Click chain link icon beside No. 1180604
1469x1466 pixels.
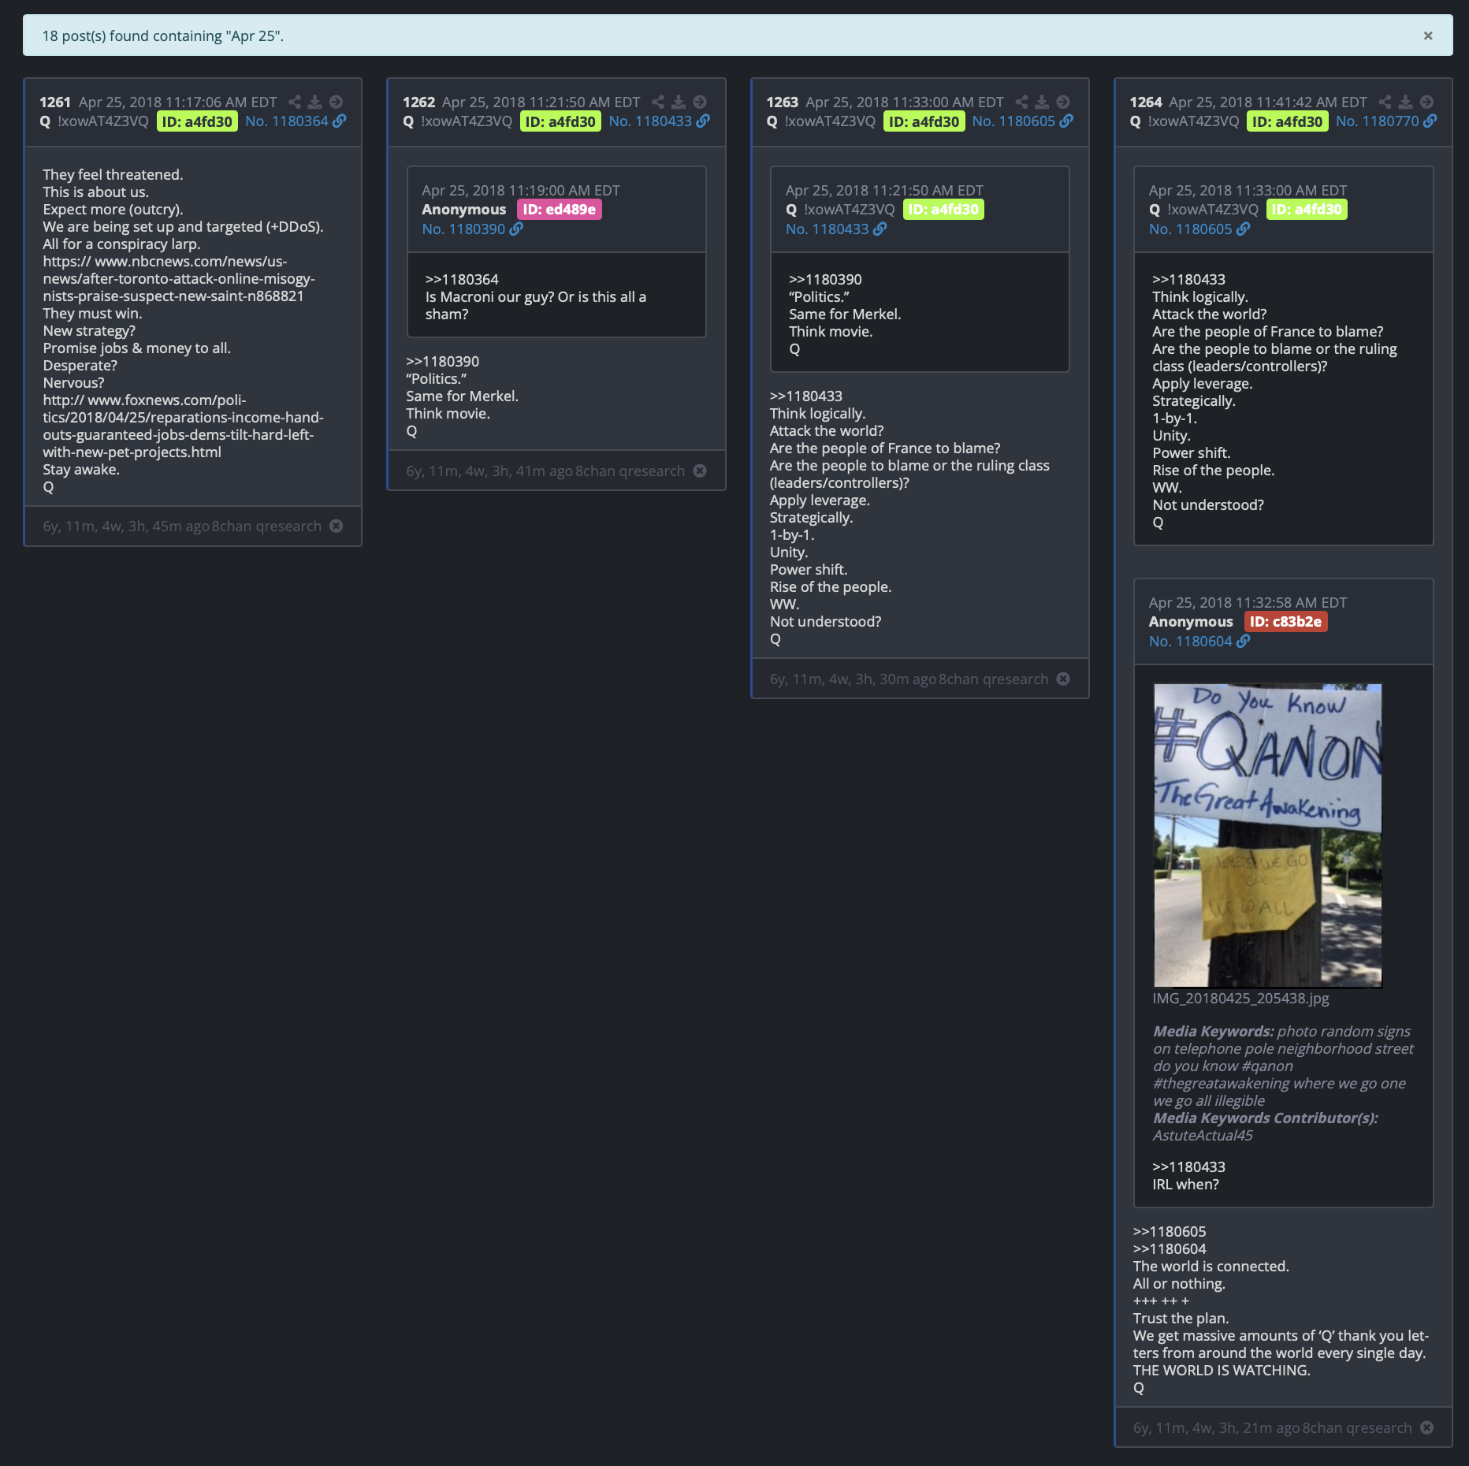click(x=1243, y=641)
